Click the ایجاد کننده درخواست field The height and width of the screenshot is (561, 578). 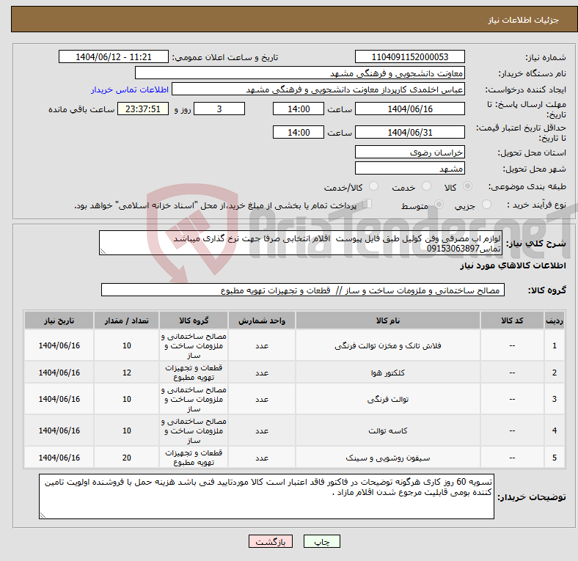pyautogui.click(x=318, y=89)
